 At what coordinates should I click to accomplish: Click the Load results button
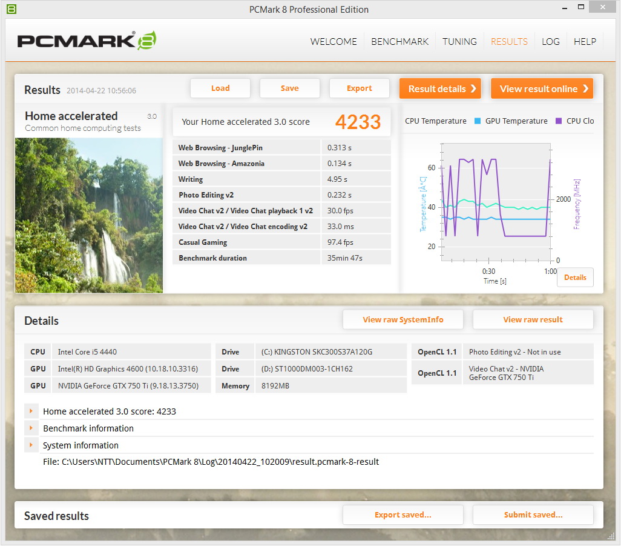(x=220, y=88)
